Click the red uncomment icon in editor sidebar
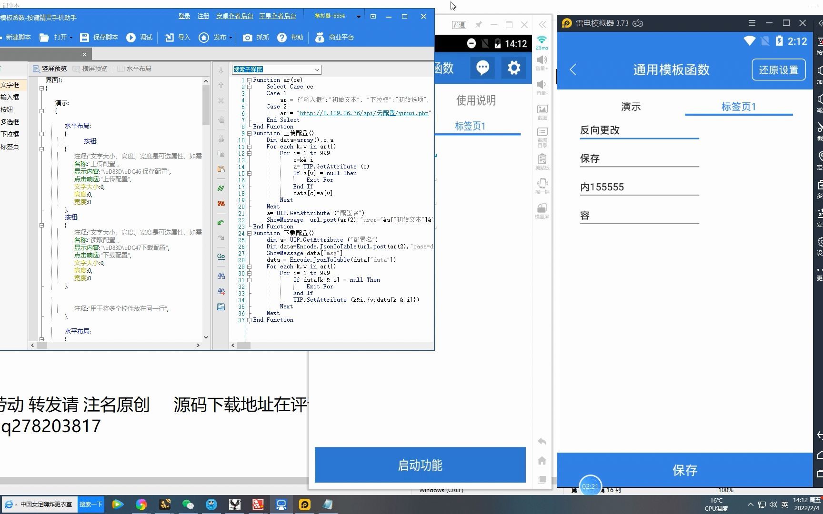The height and width of the screenshot is (514, 823). point(221,203)
